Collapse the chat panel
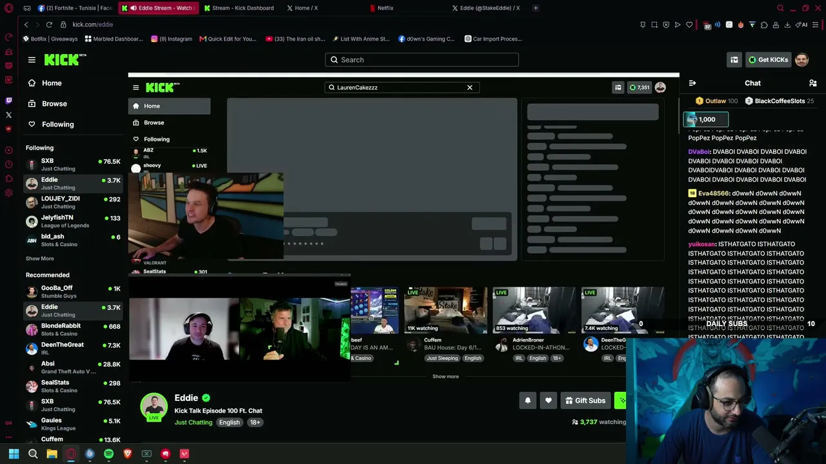The image size is (826, 464). [x=692, y=83]
